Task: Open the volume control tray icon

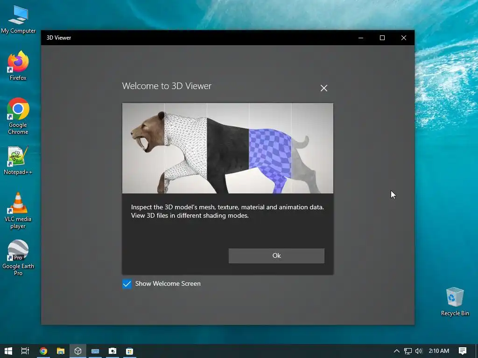Action: [419, 351]
